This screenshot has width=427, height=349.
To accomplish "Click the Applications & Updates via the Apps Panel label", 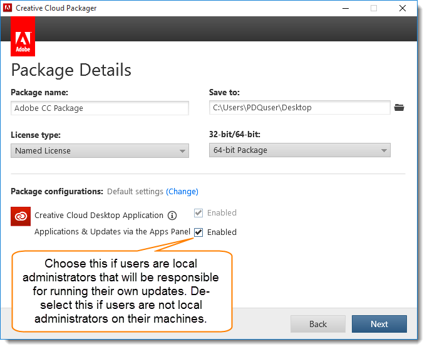I will click(112, 232).
